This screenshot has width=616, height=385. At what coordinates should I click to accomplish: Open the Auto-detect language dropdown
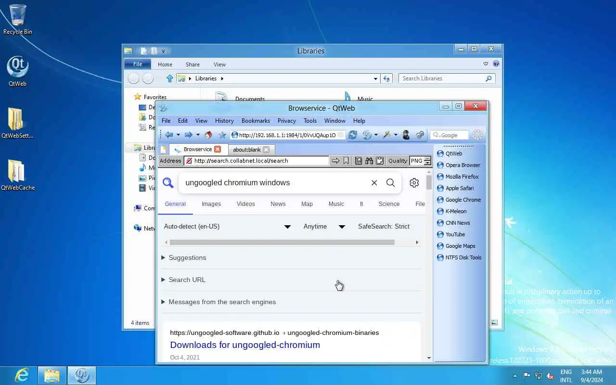pos(227,227)
